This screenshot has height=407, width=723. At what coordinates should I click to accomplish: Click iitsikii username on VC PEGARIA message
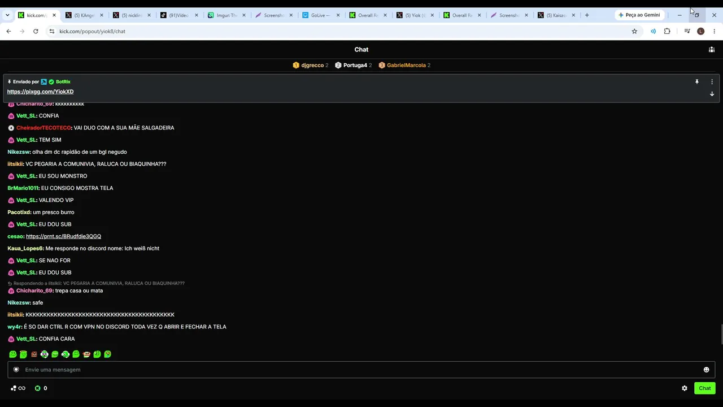click(15, 164)
